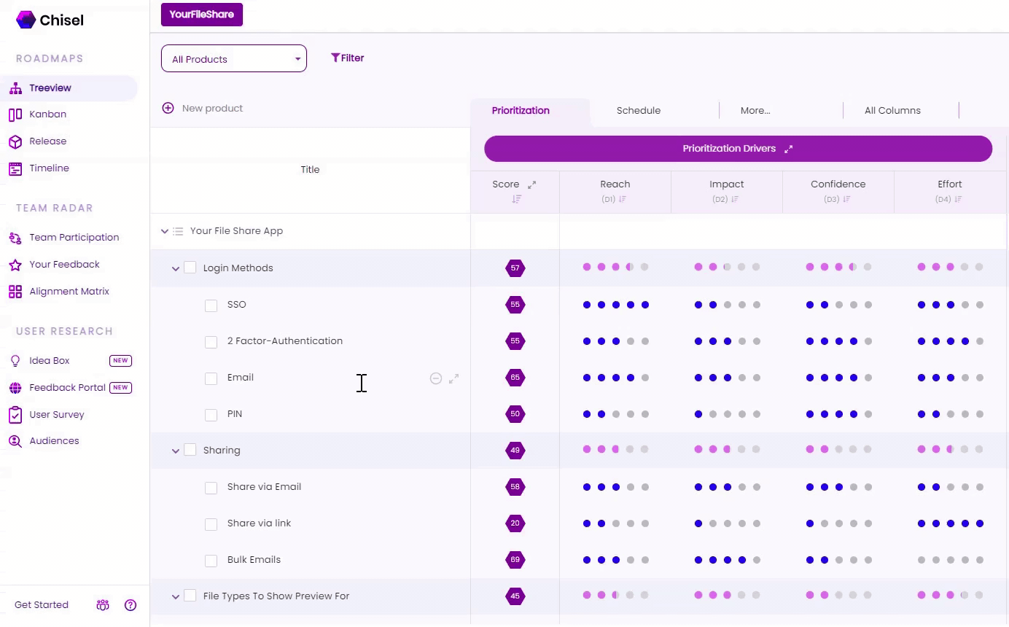Collapse Your File Share App row
Screen dimensions: 1009x627
(165, 231)
